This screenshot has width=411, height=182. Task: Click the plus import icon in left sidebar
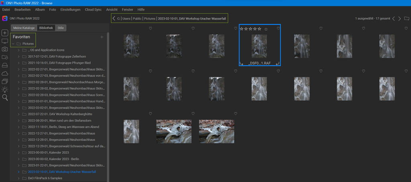(x=5, y=33)
